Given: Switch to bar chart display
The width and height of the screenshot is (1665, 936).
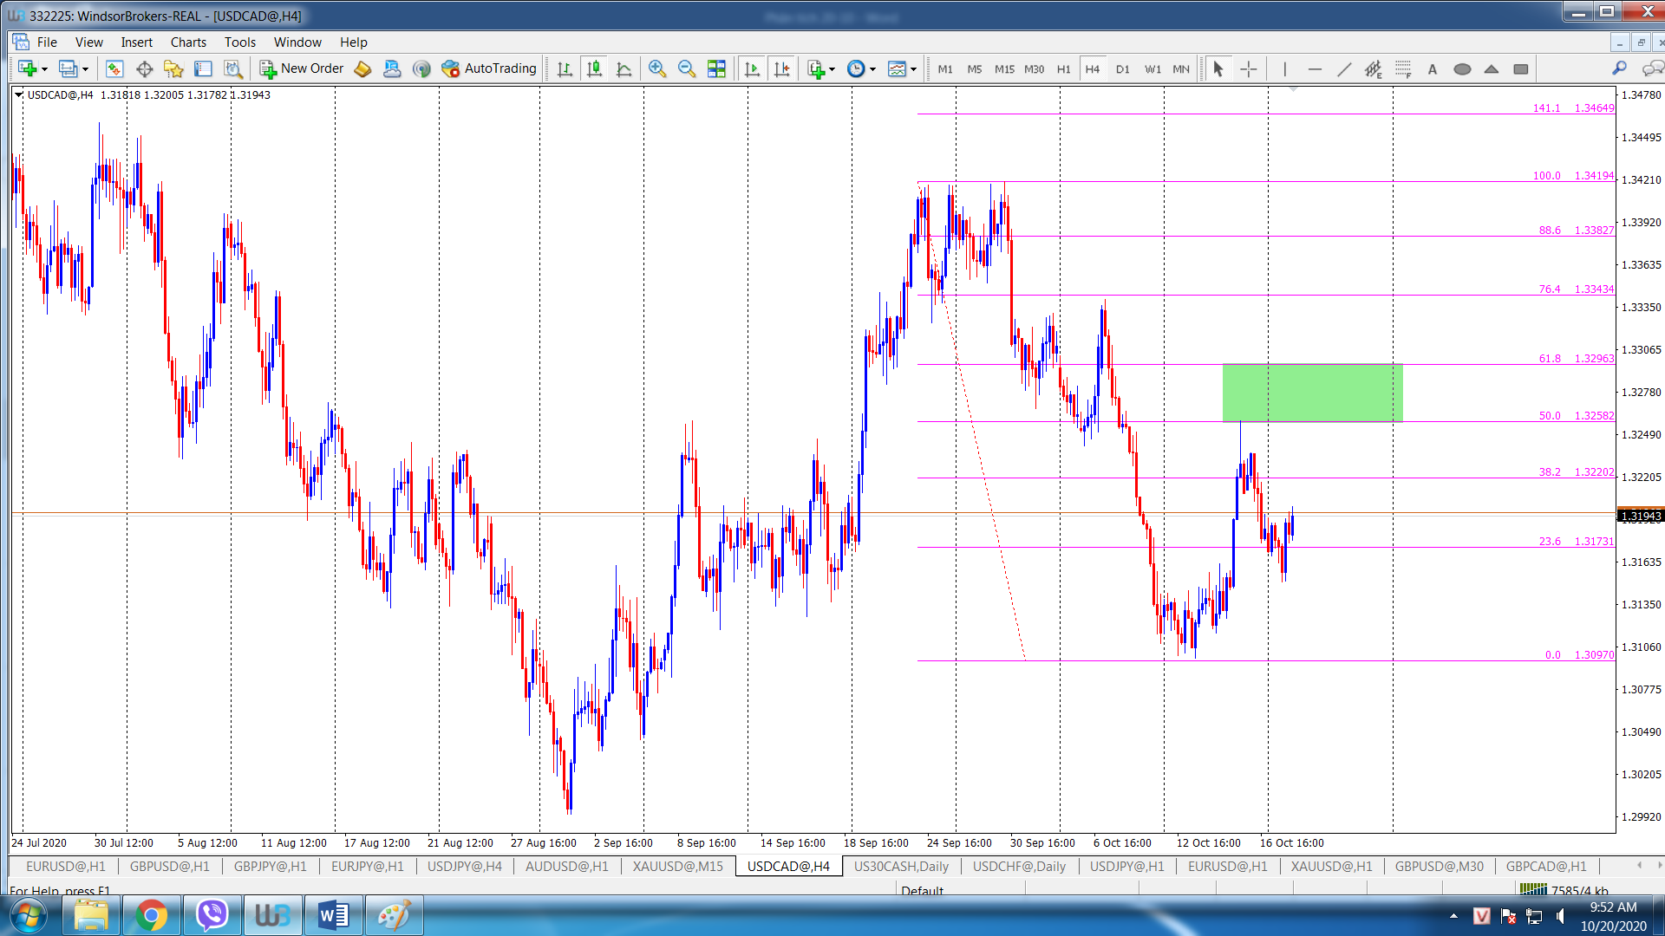Looking at the screenshot, I should click(x=565, y=68).
